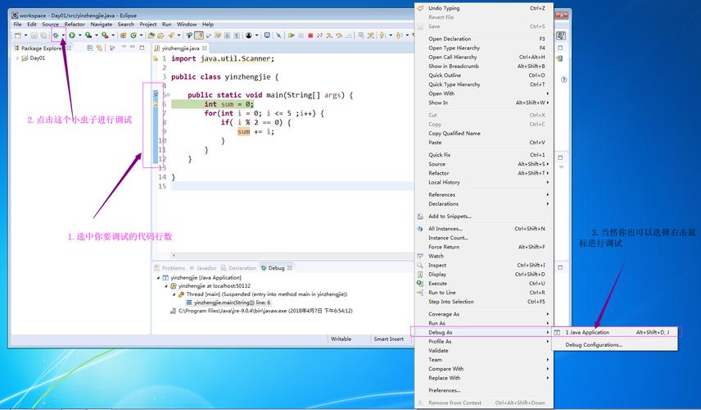Select the javaw.exe process entry

[261, 311]
